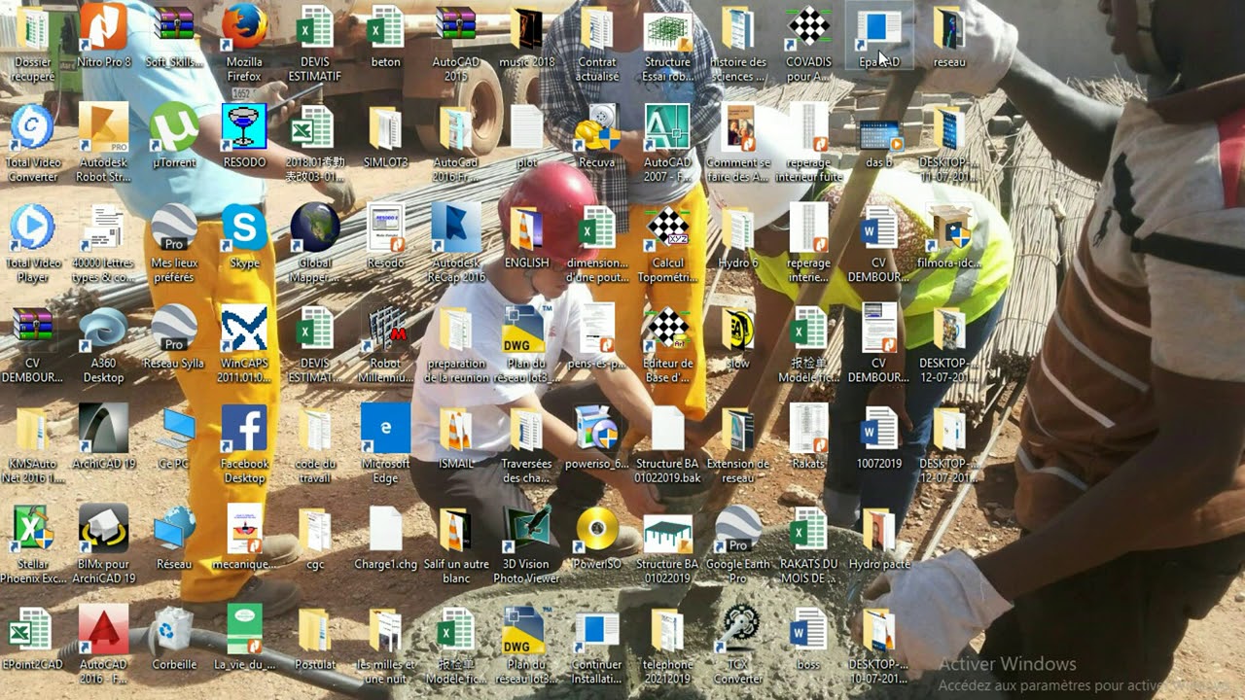The width and height of the screenshot is (1245, 700).
Task: Open the SIMLOT3 folder
Action: [x=385, y=137]
